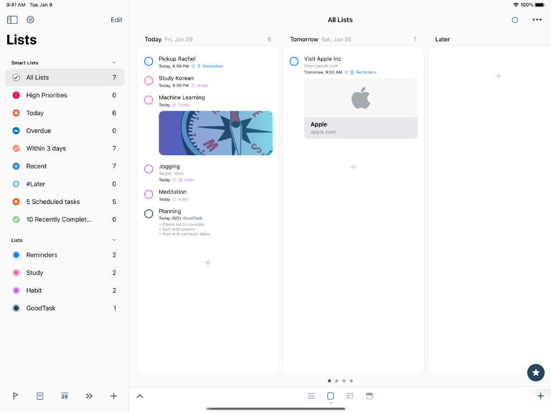Select the Later column header

click(442, 39)
